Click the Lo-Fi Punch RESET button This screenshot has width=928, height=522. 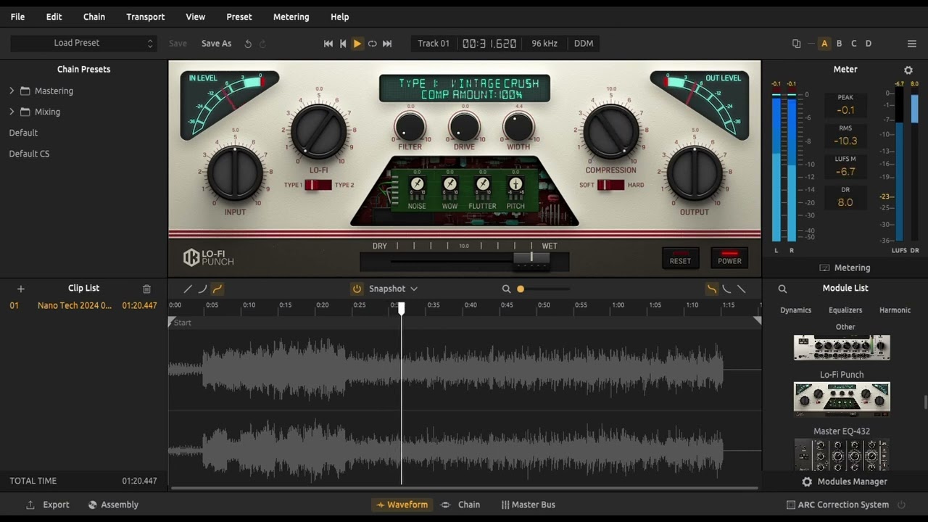point(680,258)
